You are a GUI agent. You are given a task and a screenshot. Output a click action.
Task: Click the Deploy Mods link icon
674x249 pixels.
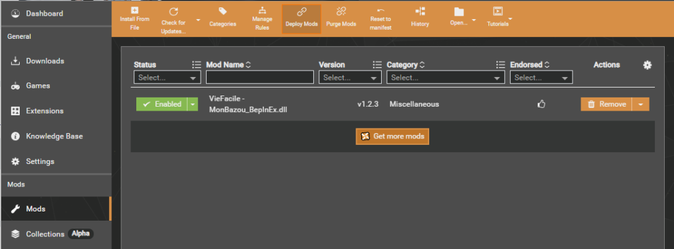301,12
